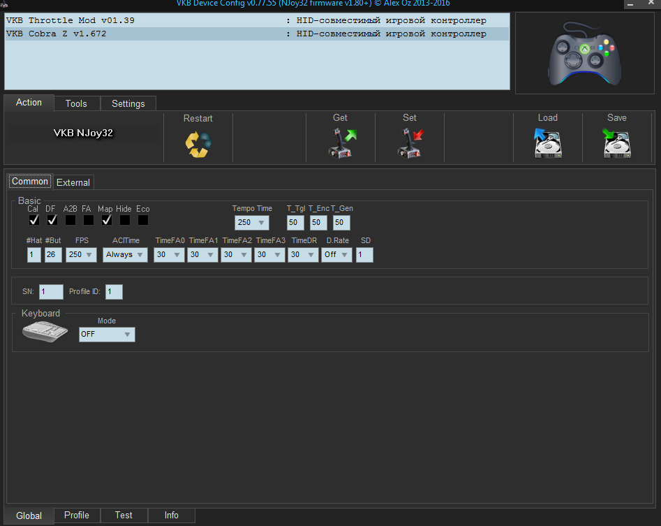Click the Xbox gamepad image
The height and width of the screenshot is (526, 661).
click(x=584, y=54)
